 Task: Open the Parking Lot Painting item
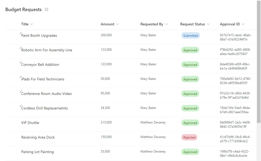click(37, 152)
